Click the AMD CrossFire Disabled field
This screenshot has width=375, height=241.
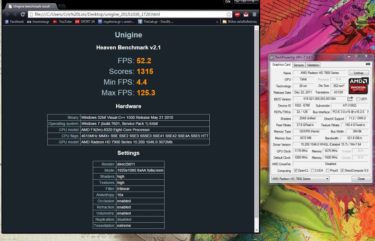tap(331, 164)
